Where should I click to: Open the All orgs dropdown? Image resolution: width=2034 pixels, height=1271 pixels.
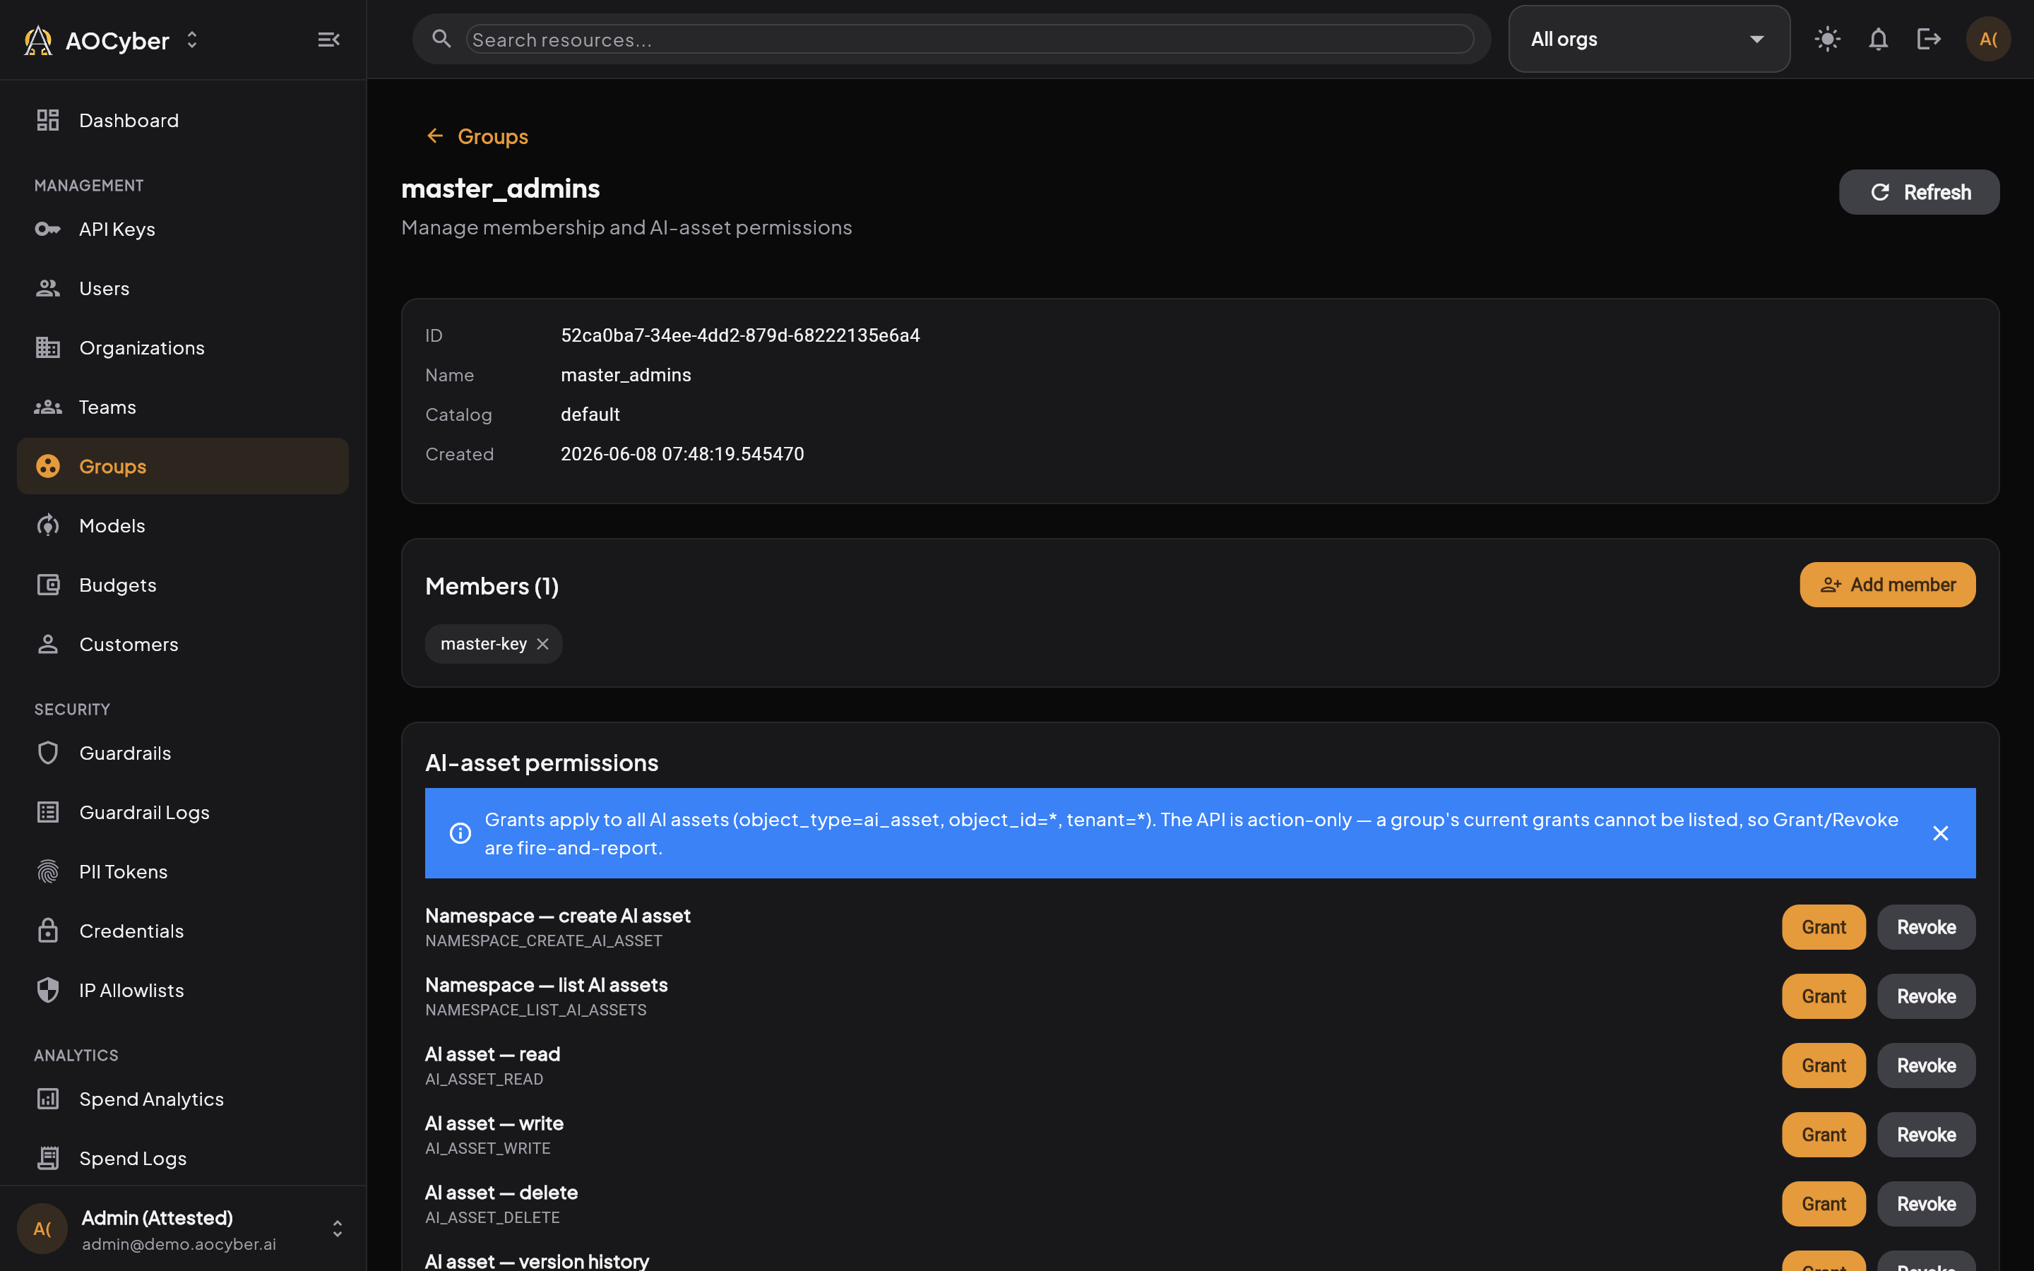pyautogui.click(x=1649, y=39)
